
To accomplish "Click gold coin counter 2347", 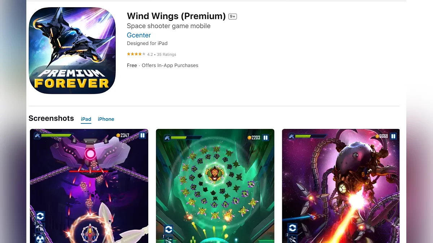I will (x=123, y=135).
